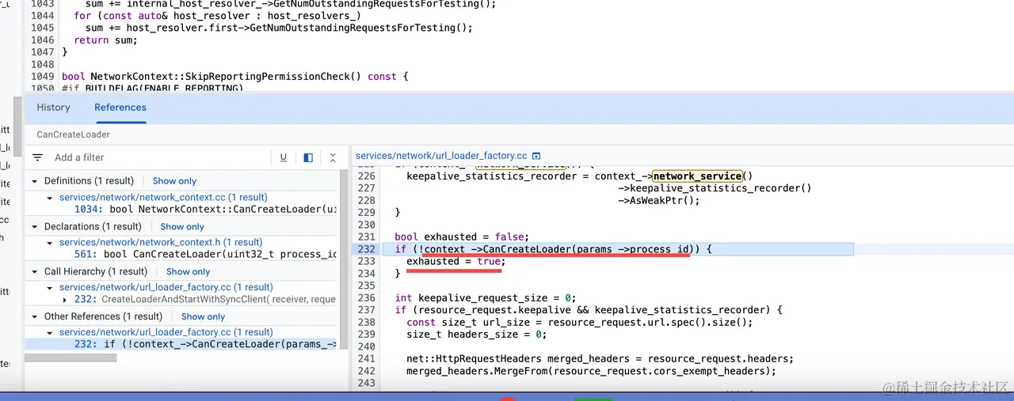
Task: Click line number 1049 in top code pane
Action: (42, 77)
